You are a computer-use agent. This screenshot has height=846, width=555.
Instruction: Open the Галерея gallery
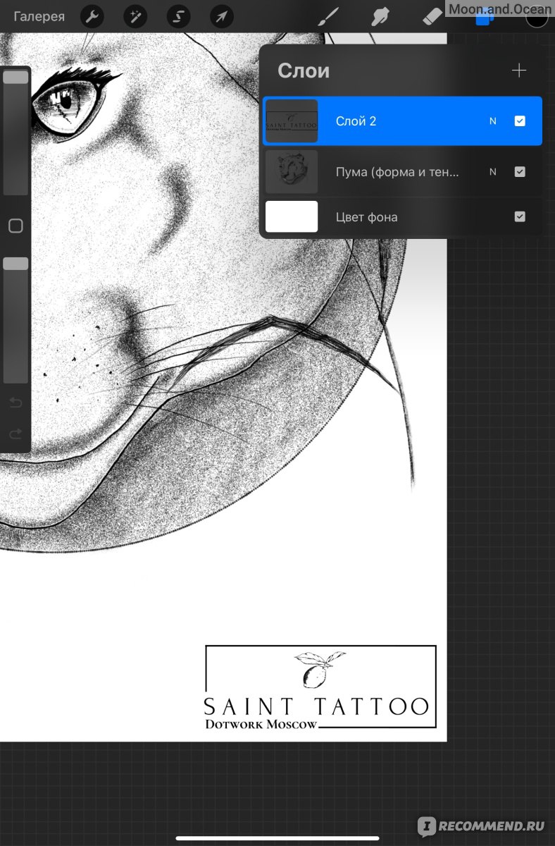click(39, 16)
